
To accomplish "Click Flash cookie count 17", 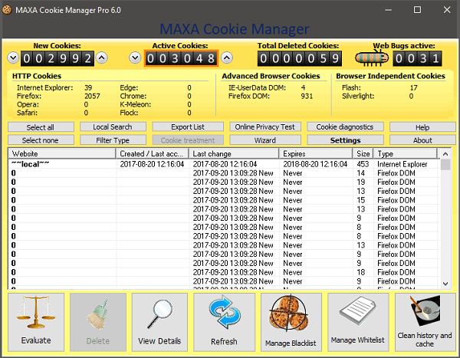I will (414, 87).
